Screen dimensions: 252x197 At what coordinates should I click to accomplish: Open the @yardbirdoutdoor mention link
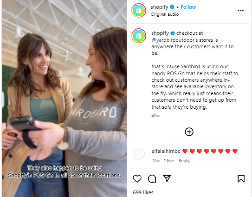(x=173, y=40)
